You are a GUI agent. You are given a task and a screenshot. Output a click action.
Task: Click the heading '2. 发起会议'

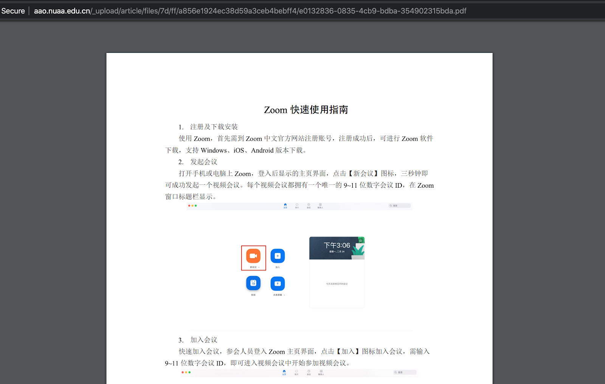198,162
